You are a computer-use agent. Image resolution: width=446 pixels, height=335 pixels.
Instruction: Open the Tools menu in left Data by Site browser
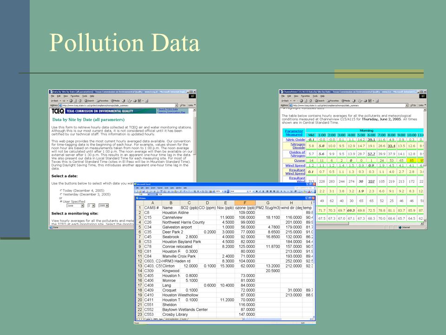pyautogui.click(x=85, y=96)
